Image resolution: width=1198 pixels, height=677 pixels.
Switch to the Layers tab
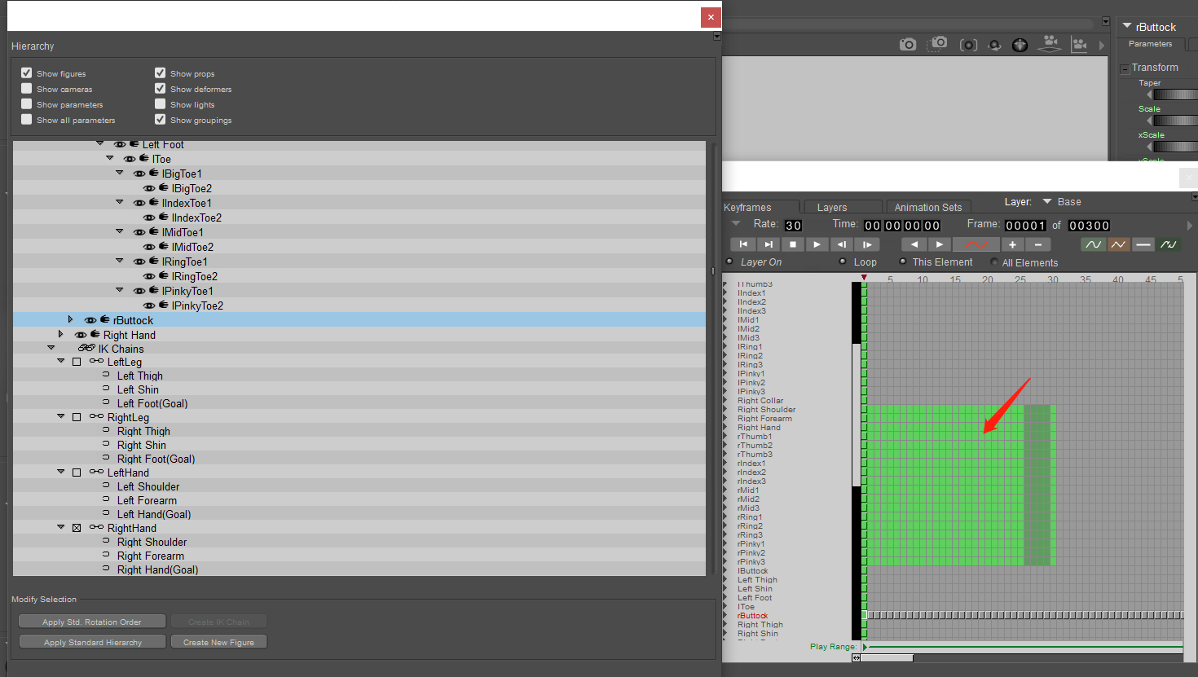(842, 206)
